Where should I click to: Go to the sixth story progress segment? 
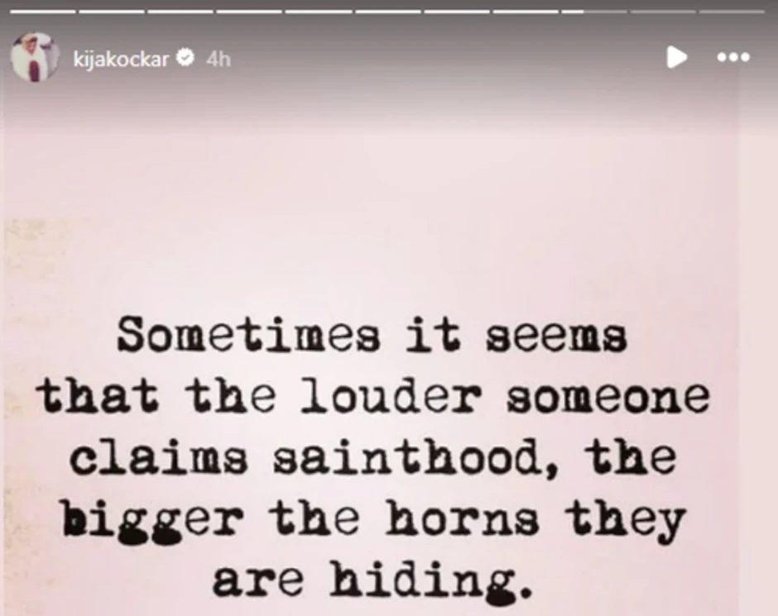387,11
